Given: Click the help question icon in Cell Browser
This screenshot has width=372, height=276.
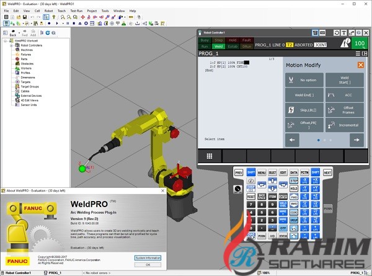Looking at the screenshot, I should [53, 33].
